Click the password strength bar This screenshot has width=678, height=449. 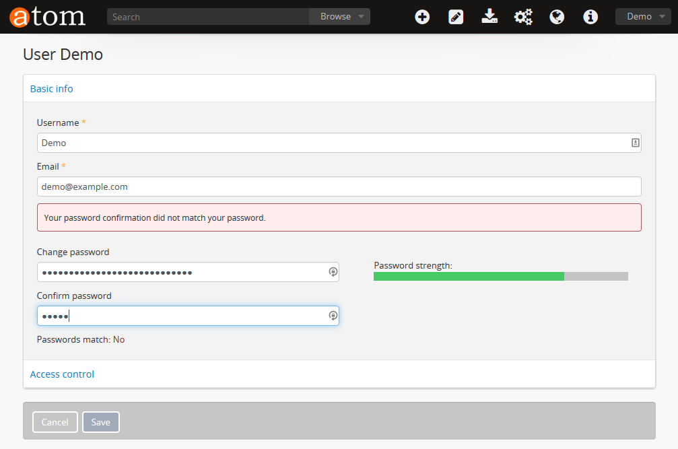pyautogui.click(x=501, y=276)
